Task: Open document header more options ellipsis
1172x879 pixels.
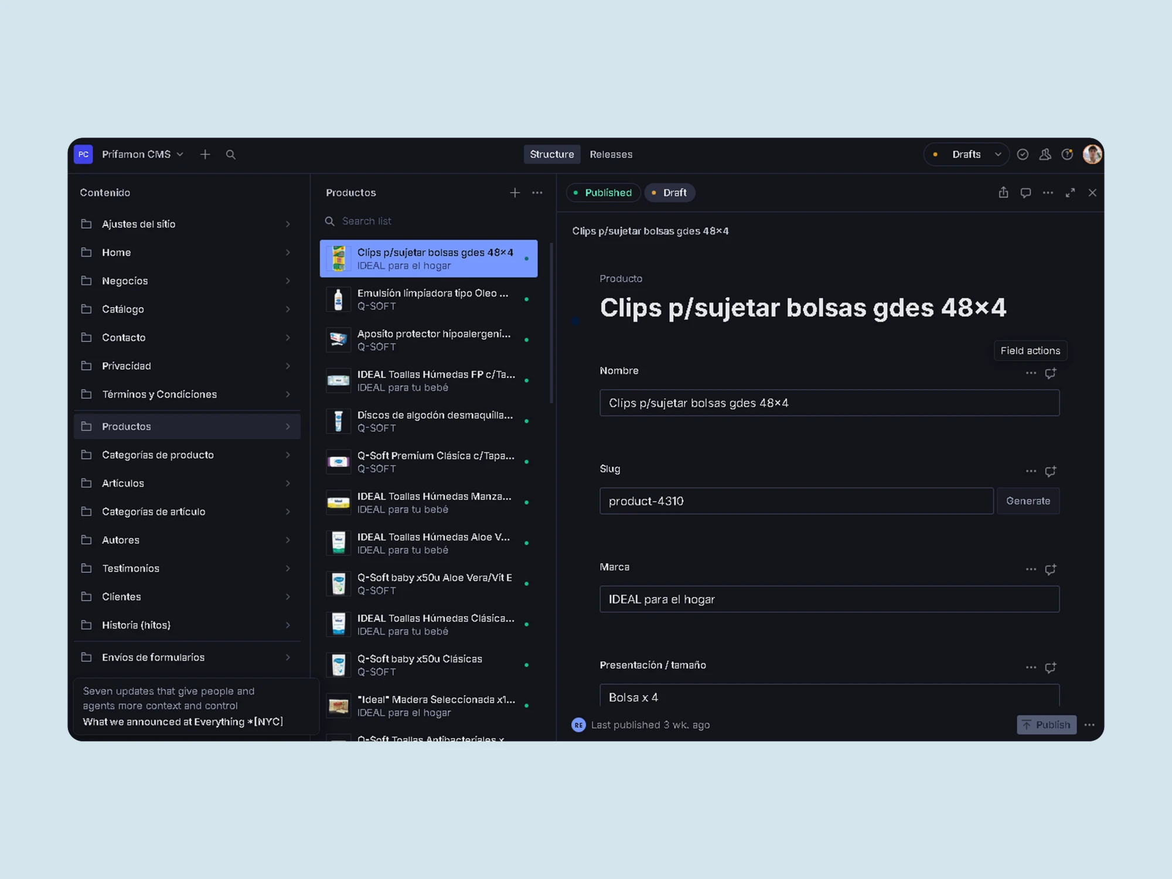Action: tap(1048, 193)
